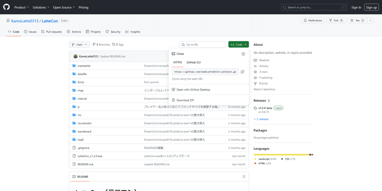382x191 pixels.
Task: Click the crewbattle folder icon
Action: tap(74, 66)
